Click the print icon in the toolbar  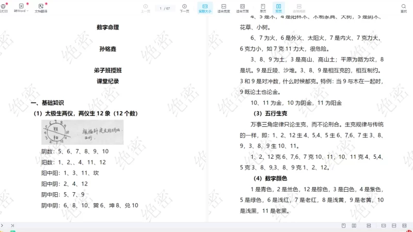point(3,7)
